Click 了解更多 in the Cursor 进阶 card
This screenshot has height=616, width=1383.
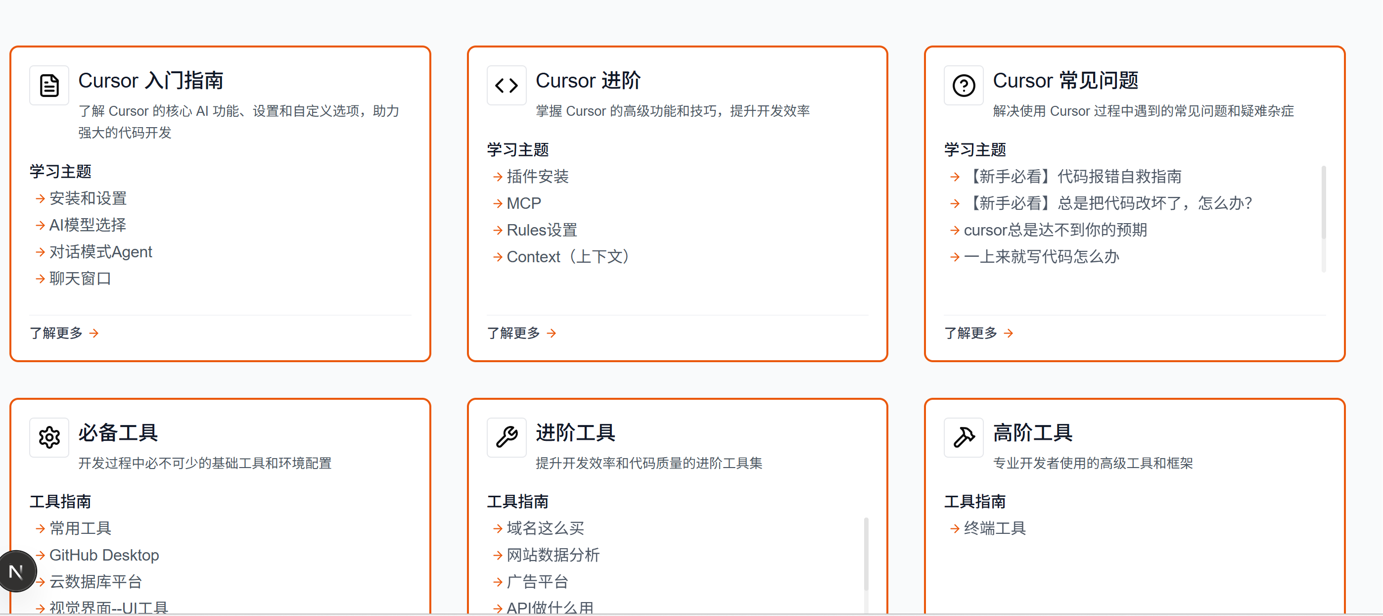513,333
